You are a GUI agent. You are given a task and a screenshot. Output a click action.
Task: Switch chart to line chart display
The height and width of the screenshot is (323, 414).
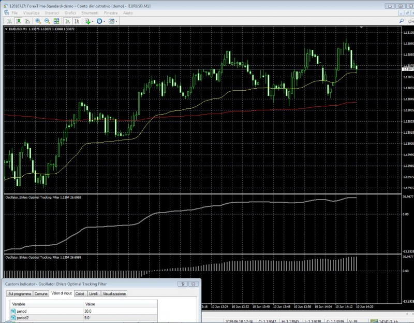(28, 21)
